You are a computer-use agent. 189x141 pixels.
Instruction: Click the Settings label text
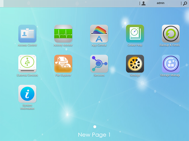click(135, 75)
